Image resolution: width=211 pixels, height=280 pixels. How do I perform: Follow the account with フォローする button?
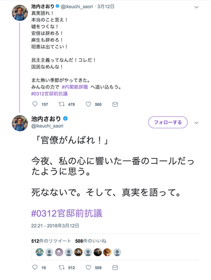[x=168, y=122]
